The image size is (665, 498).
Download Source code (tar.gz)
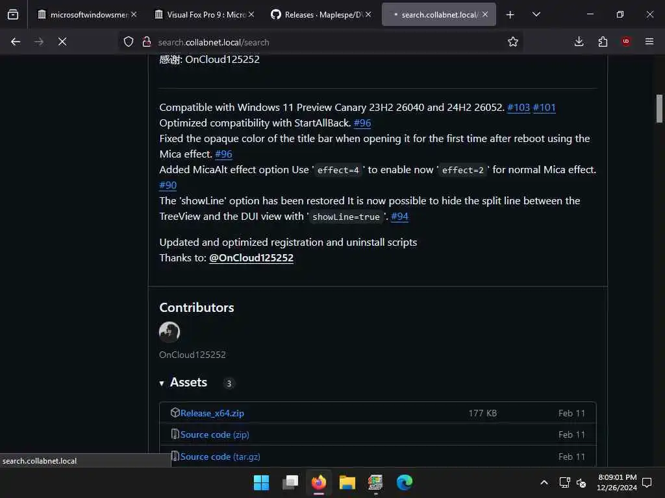coord(220,457)
